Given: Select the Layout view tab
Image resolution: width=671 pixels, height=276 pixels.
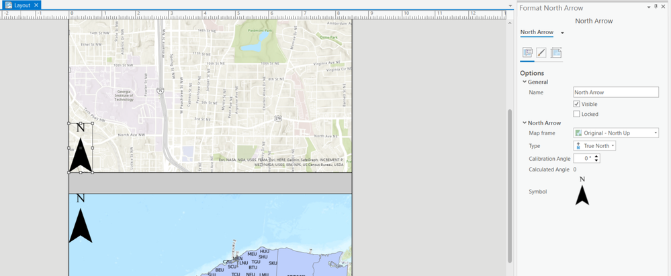Looking at the screenshot, I should (x=22, y=5).
